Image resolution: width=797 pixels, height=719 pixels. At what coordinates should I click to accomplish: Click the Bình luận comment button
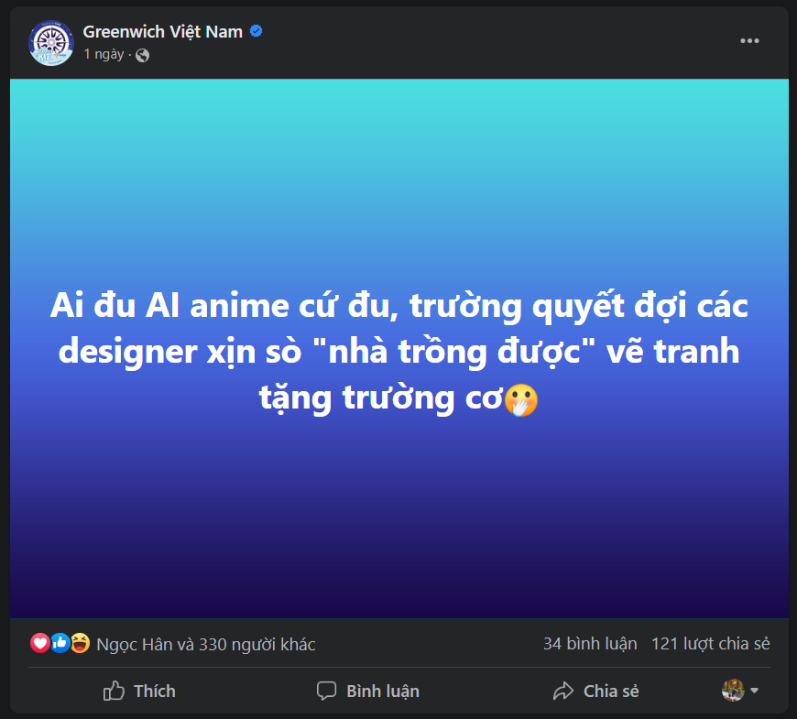(368, 691)
